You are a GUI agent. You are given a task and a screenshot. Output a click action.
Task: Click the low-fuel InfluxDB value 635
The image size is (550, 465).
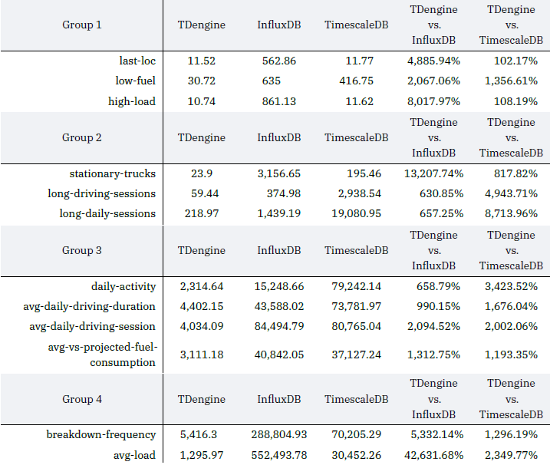point(270,81)
